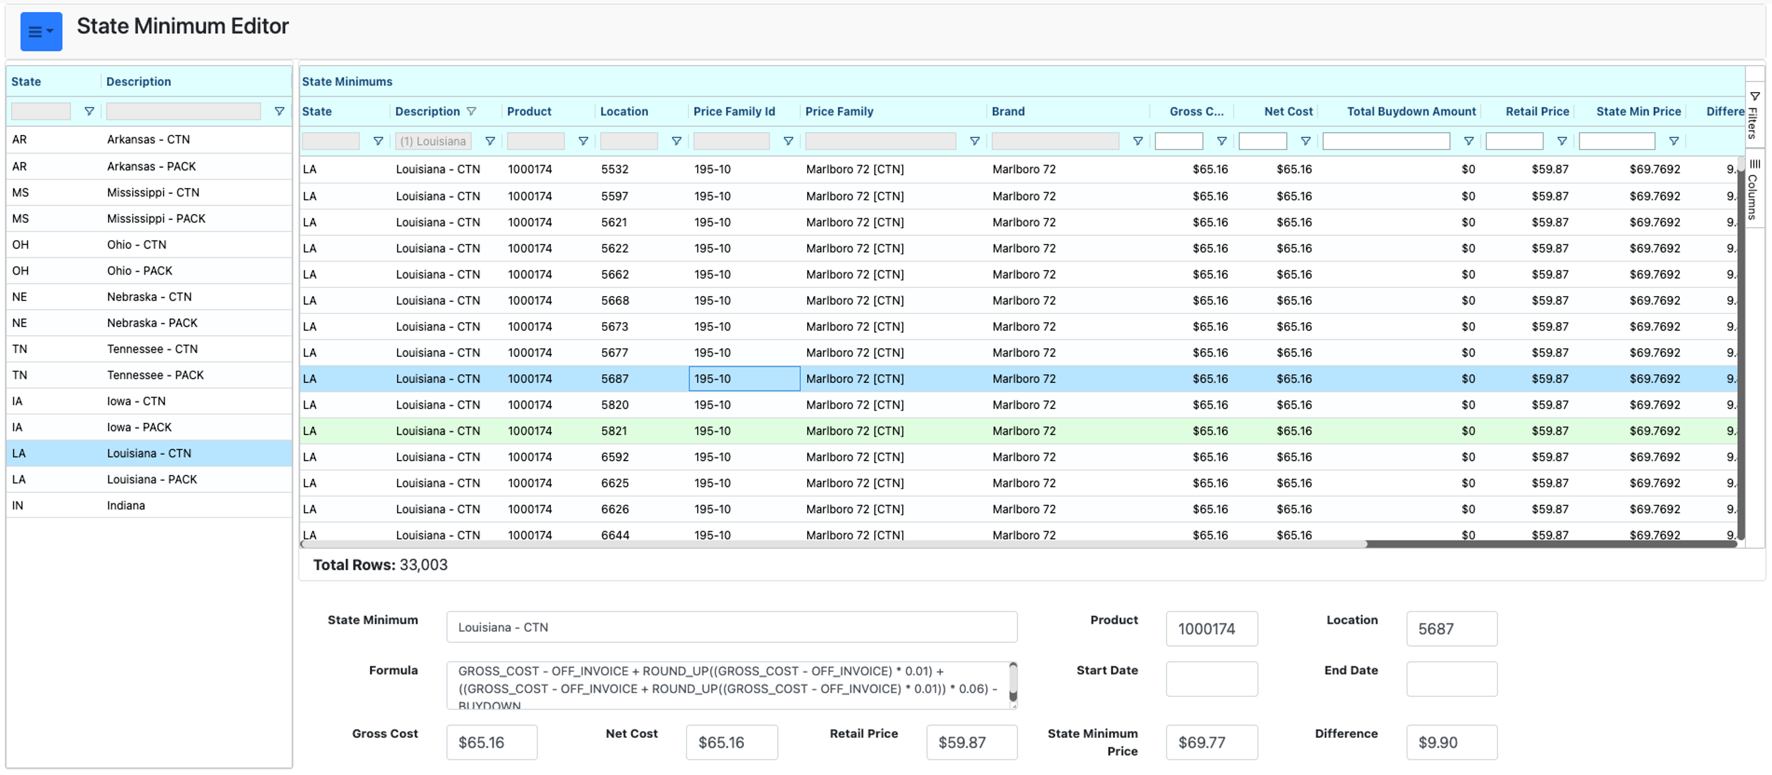The width and height of the screenshot is (1772, 775).
Task: Click the (1) Louisiana description filter box
Action: (433, 141)
